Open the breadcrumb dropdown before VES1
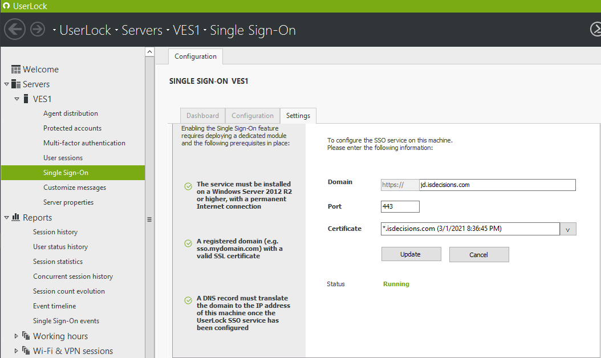 168,30
